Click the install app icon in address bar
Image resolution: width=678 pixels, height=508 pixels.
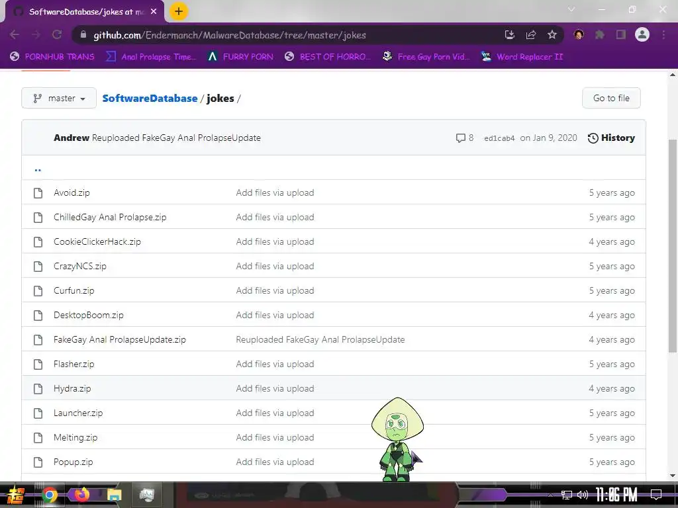(x=510, y=35)
